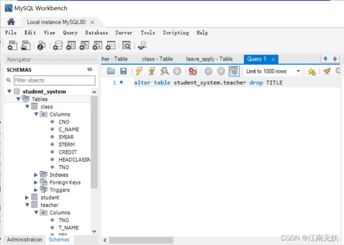
Task: Search table data icon
Action: (x=126, y=45)
